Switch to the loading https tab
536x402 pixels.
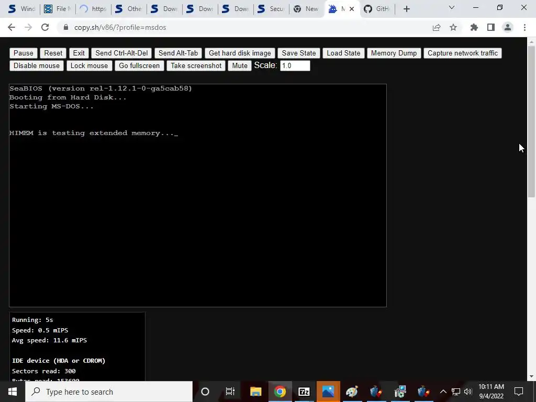pos(93,9)
